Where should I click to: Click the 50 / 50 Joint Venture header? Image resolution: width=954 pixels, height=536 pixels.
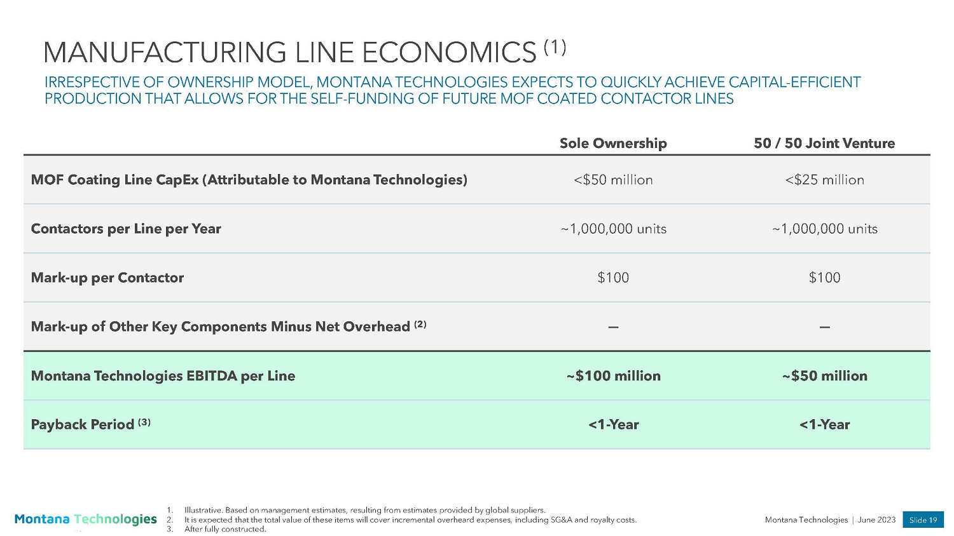824,144
